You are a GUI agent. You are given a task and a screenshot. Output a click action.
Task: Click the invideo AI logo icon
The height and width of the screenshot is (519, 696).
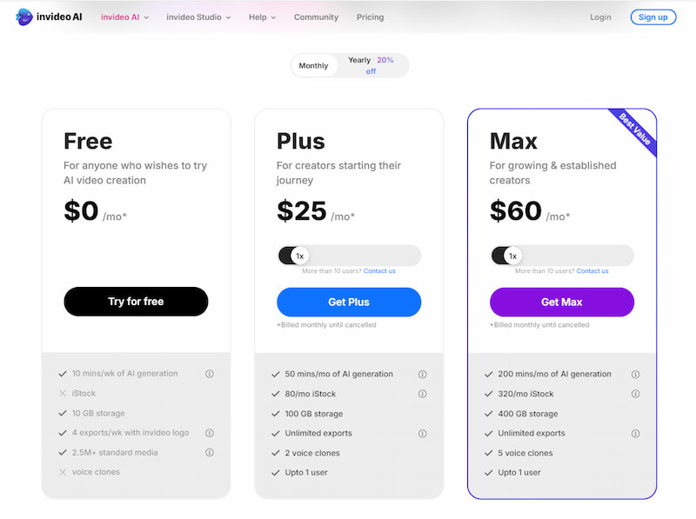(23, 17)
